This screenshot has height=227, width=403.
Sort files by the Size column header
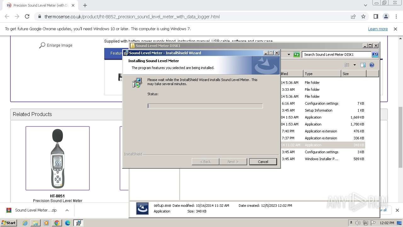(x=354, y=74)
